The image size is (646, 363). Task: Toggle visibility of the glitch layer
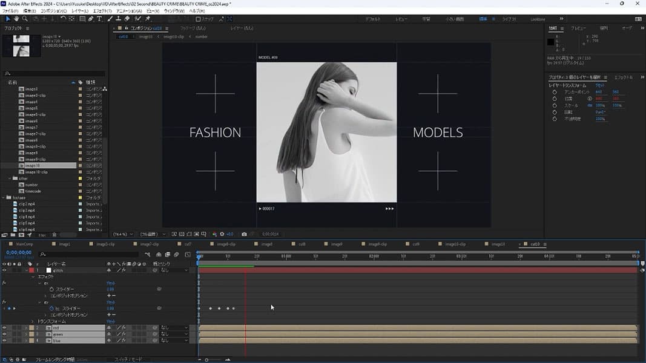tap(4, 270)
